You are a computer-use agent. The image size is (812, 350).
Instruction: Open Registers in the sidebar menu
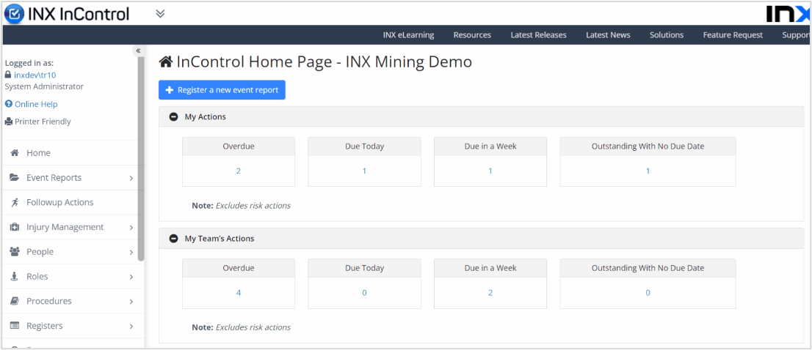coord(45,326)
